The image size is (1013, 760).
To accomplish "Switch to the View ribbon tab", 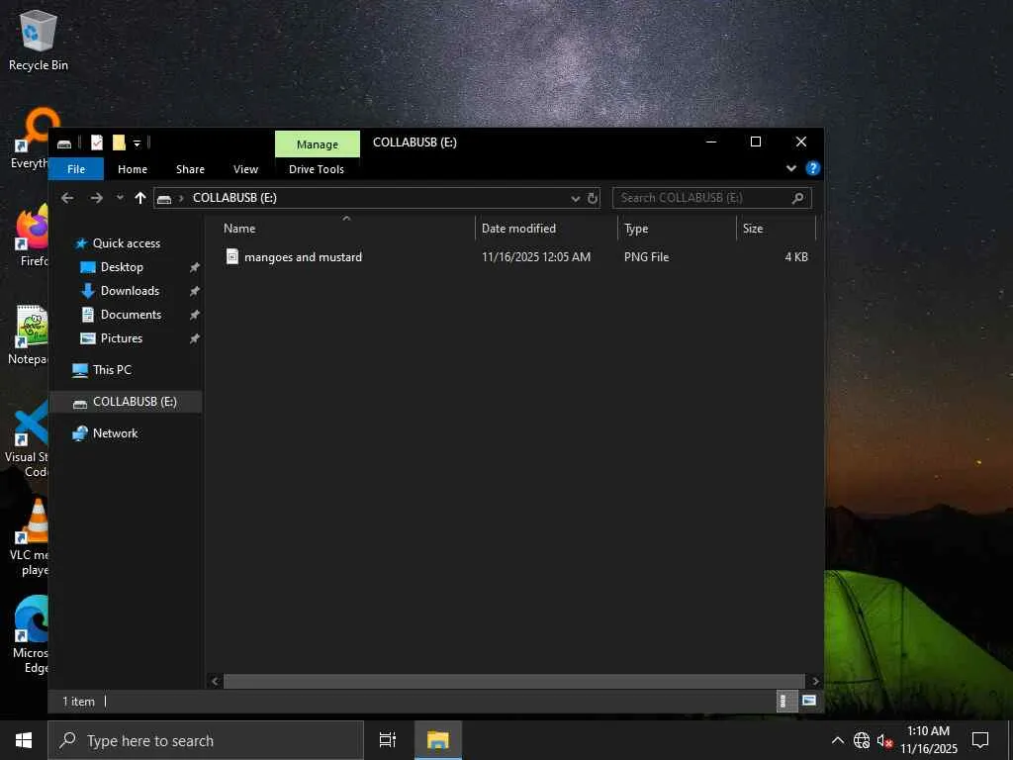I will (x=245, y=169).
